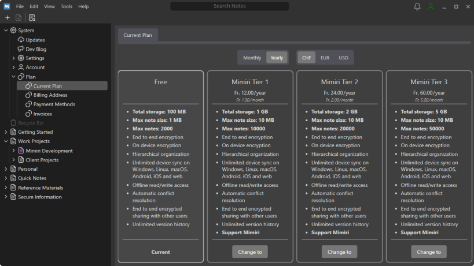Viewport: 474px width, 266px height.
Task: Change to Mimiri Tier 3 plan
Action: coord(429,252)
